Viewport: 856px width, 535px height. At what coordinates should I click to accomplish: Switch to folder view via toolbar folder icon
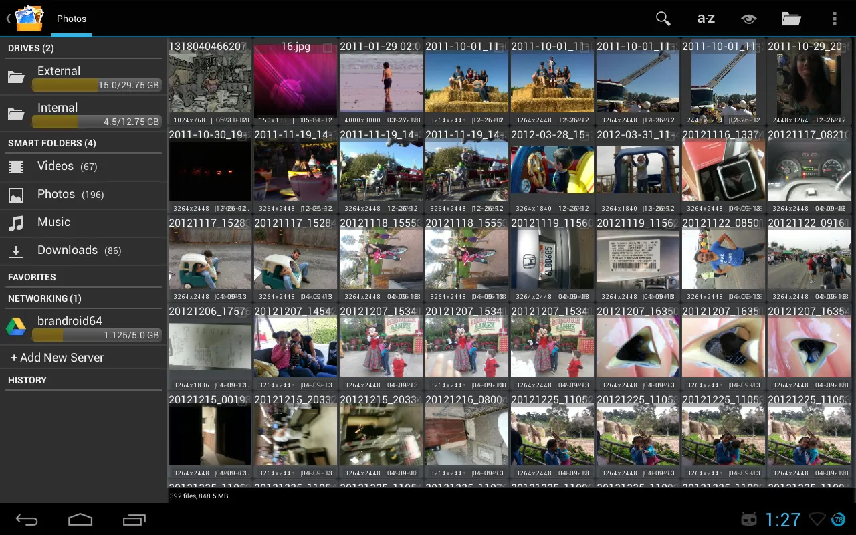pyautogui.click(x=791, y=19)
